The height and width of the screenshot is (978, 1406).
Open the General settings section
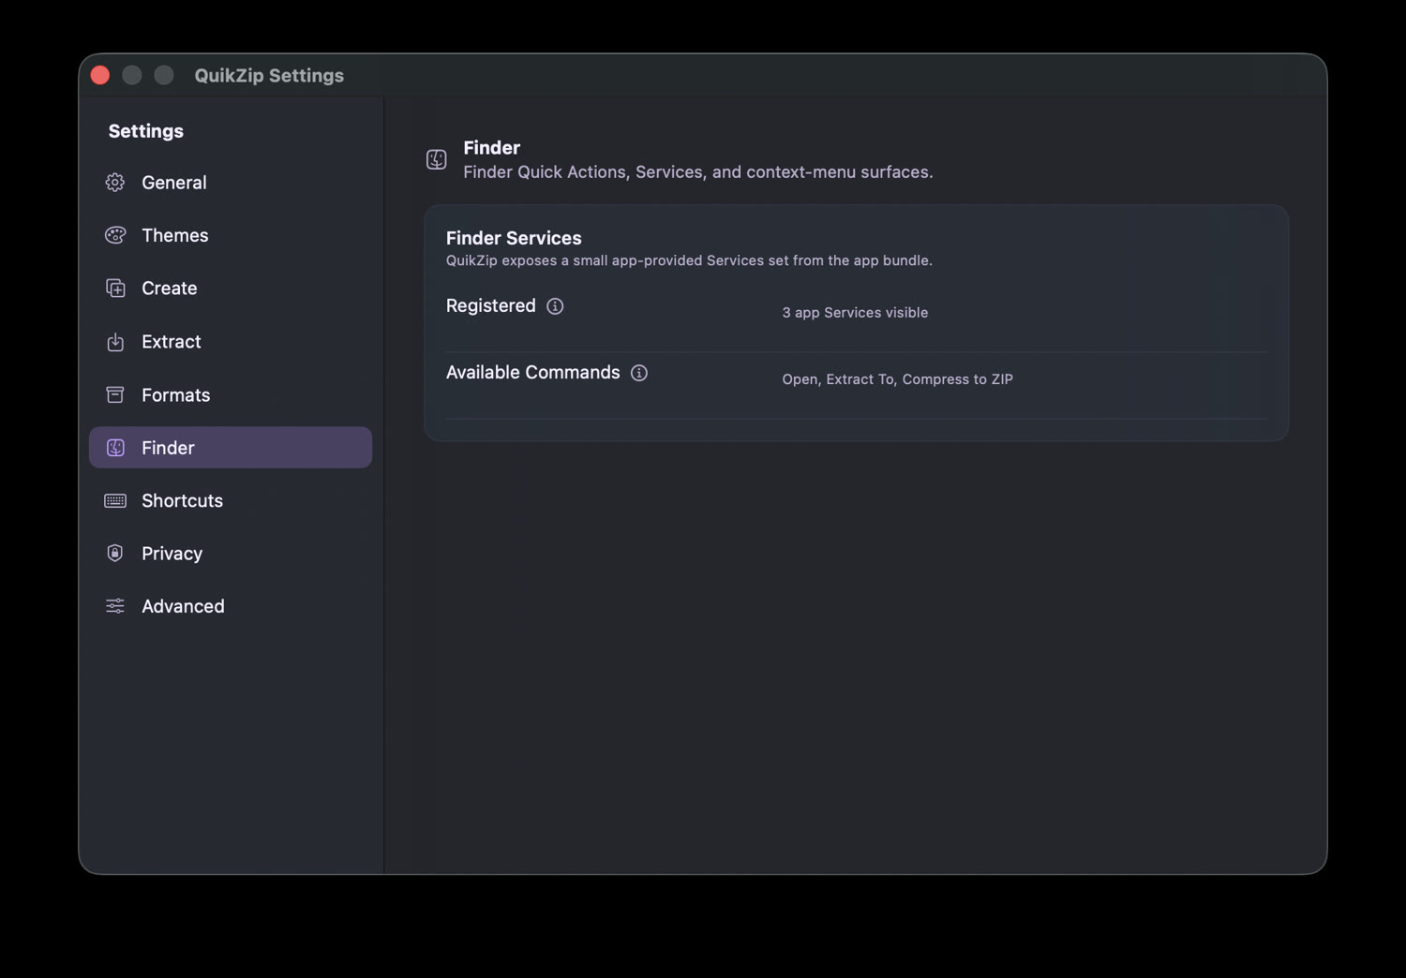click(231, 183)
